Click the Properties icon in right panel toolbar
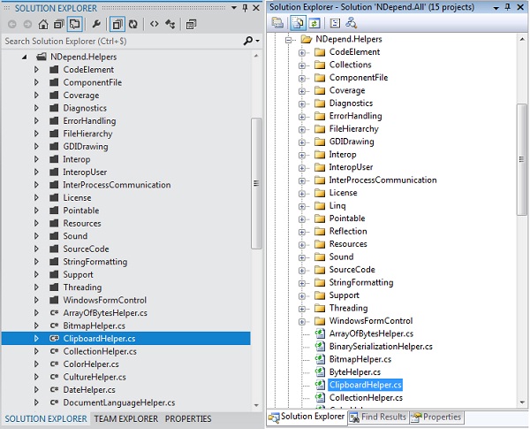The height and width of the screenshot is (429, 530). coord(278,23)
